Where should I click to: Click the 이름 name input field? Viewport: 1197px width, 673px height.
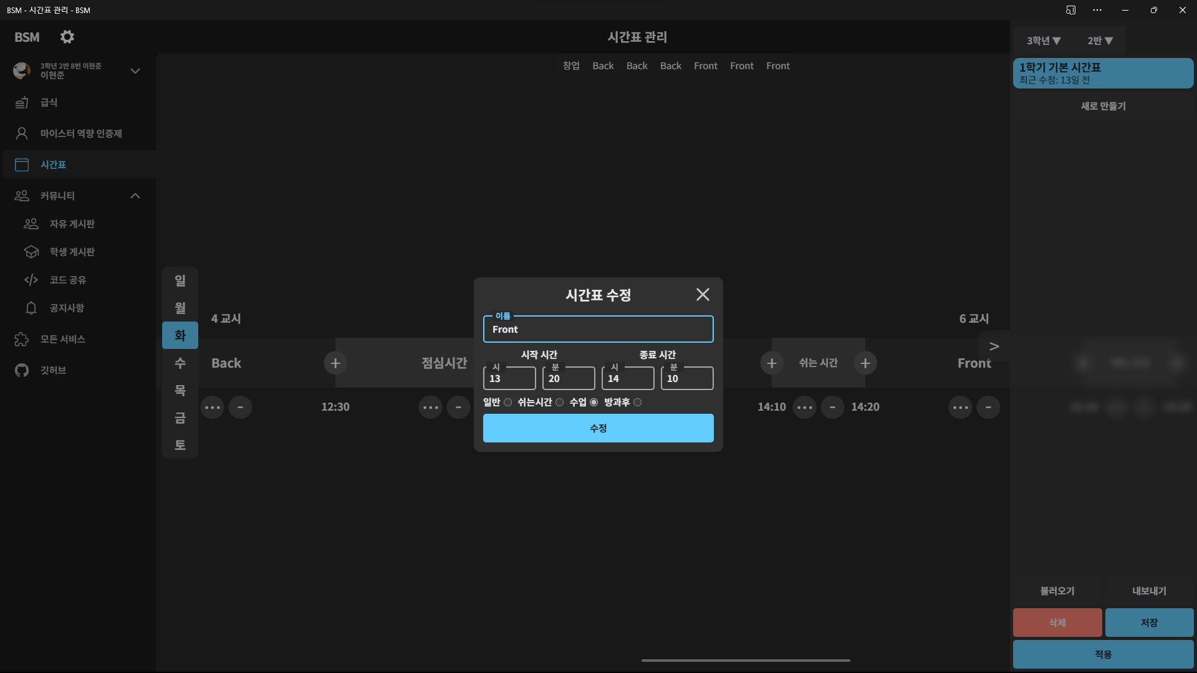pos(598,330)
